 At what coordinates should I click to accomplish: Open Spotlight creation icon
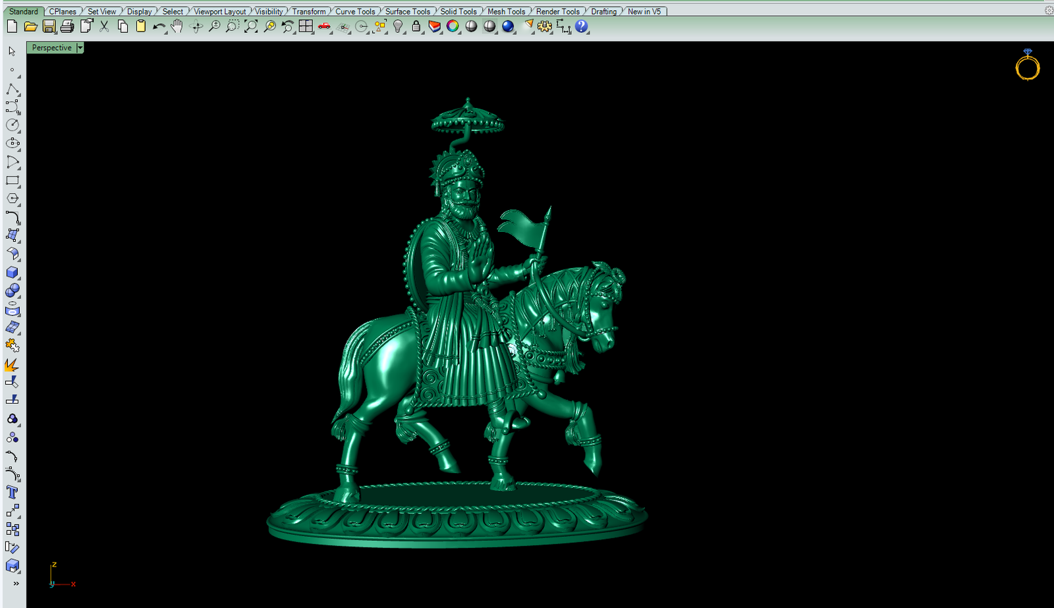528,26
